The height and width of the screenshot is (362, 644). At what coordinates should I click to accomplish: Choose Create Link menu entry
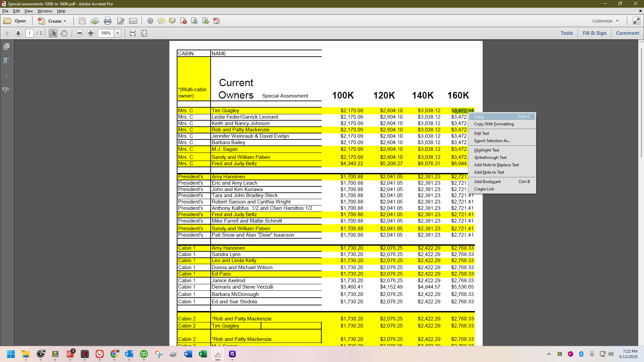point(502,189)
